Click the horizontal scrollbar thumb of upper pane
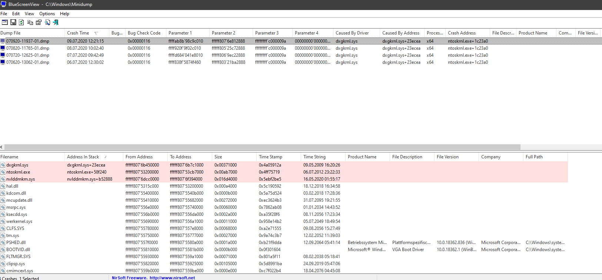The height and width of the screenshot is (280, 602). [x=262, y=147]
